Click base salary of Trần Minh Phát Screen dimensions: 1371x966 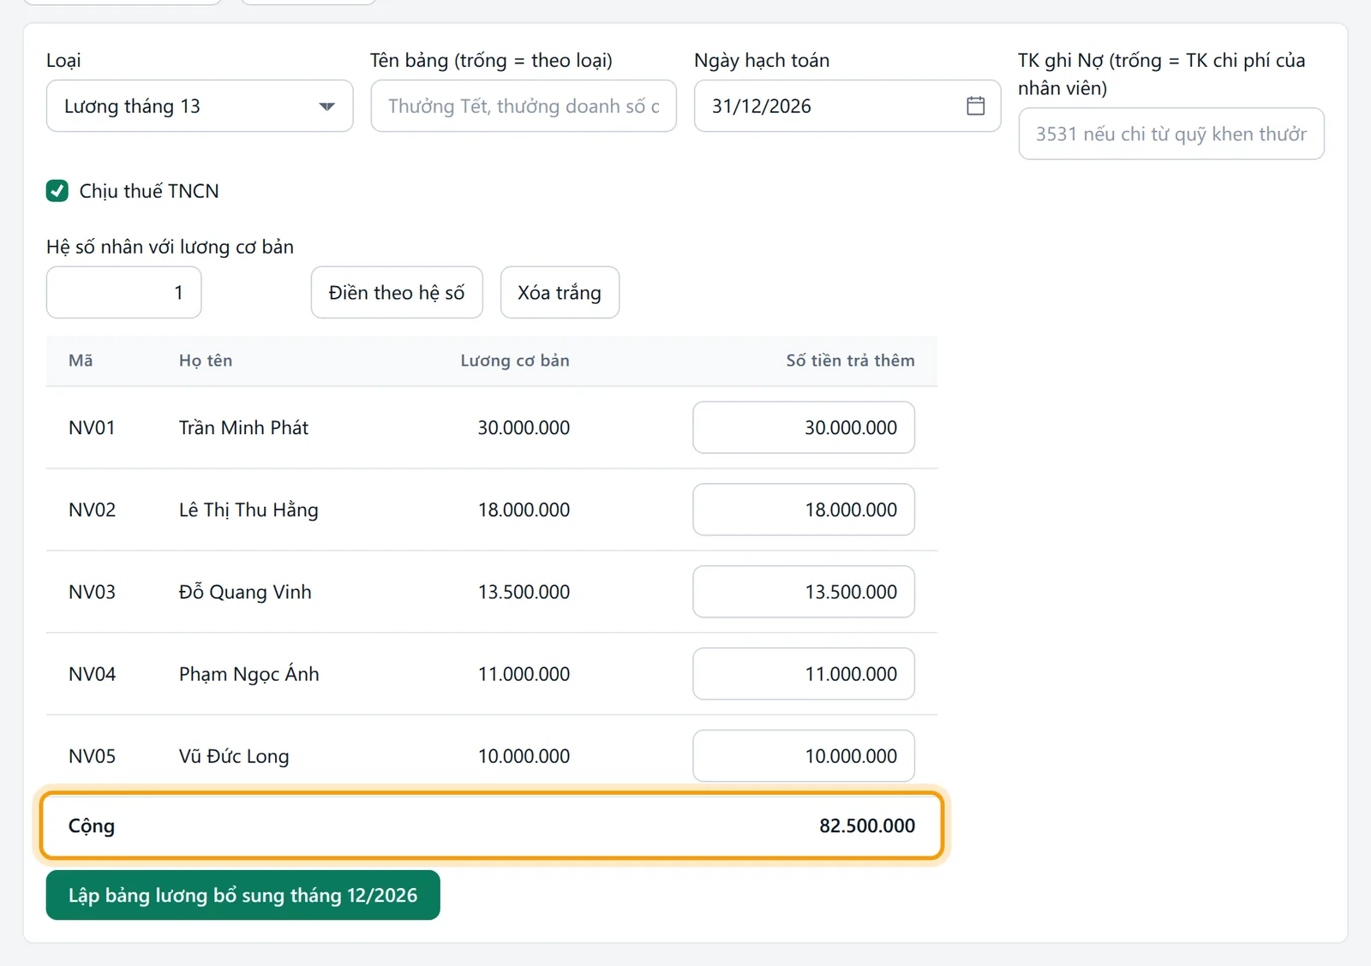524,427
